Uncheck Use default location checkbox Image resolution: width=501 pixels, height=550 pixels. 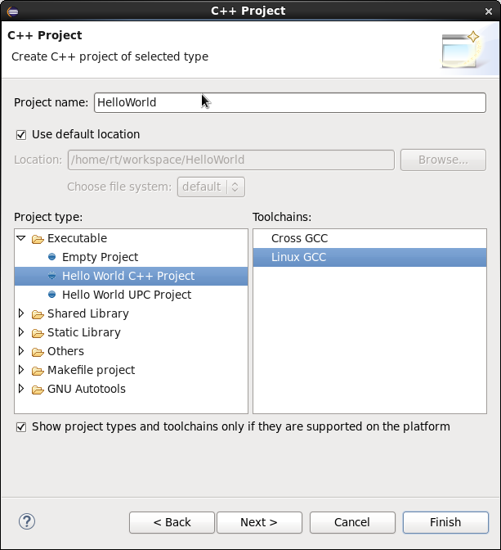[x=21, y=134]
